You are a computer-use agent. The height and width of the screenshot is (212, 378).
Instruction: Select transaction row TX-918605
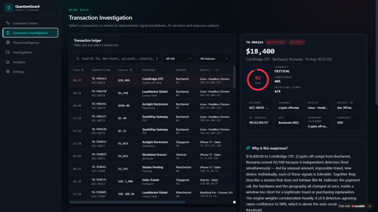(x=151, y=194)
